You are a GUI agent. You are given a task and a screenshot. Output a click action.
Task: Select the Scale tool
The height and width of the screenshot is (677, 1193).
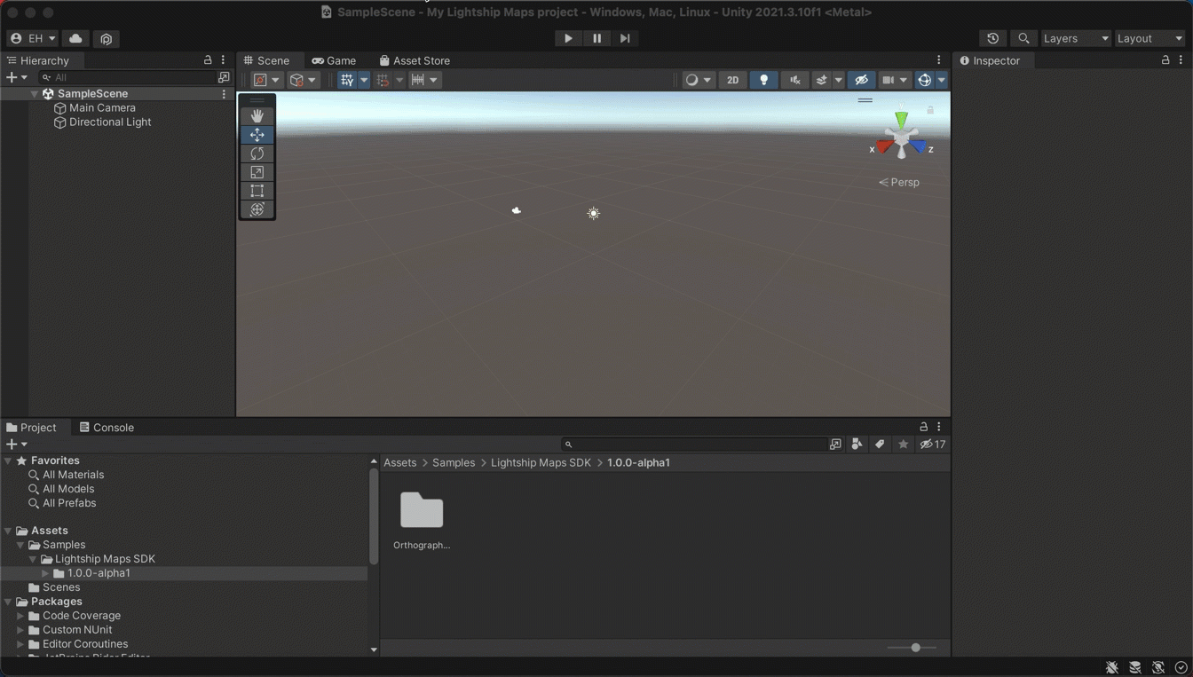(x=257, y=172)
